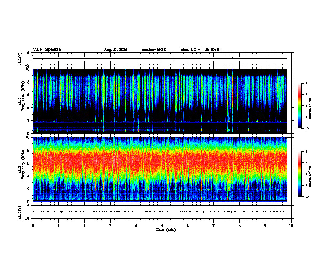Click inside the ch.2 spectrogram panel
Image resolution: width=328 pixels, height=253 pixels.
(160, 169)
